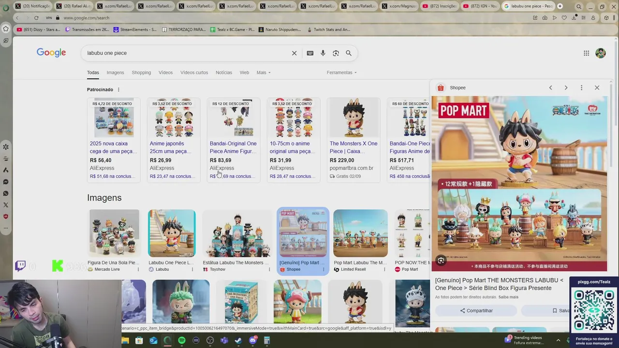Search inside the preview image with Lens icon
Viewport: 619px width, 348px height.
pyautogui.click(x=441, y=261)
